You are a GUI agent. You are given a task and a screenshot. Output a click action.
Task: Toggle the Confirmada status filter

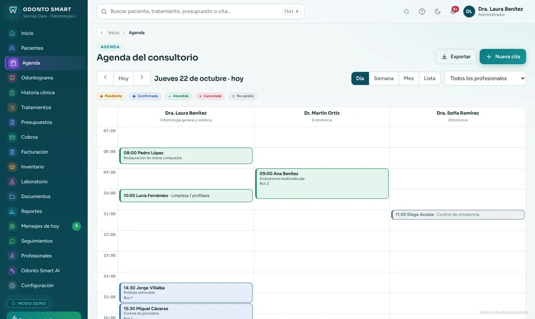coord(145,96)
